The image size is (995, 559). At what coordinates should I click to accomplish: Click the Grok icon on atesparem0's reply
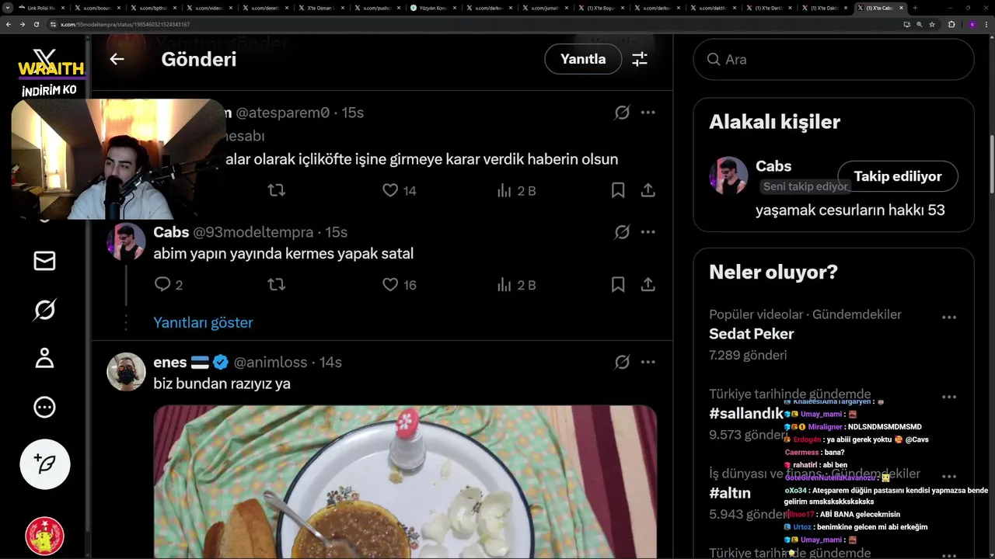(x=622, y=113)
